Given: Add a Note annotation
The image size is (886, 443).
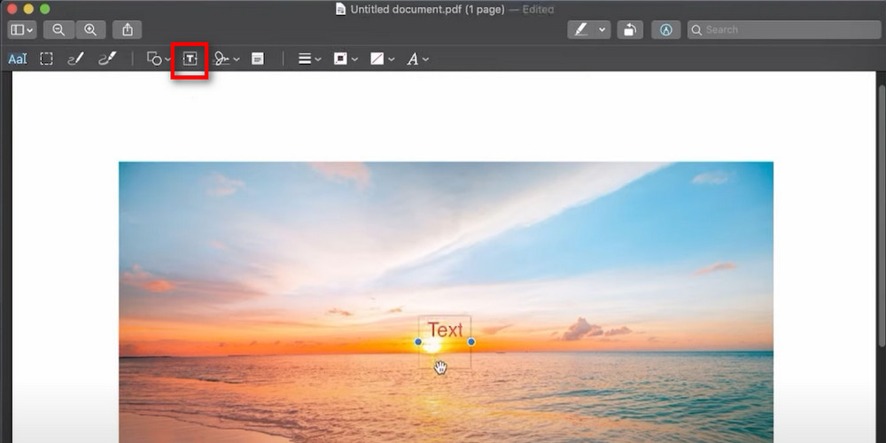Looking at the screenshot, I should [258, 58].
